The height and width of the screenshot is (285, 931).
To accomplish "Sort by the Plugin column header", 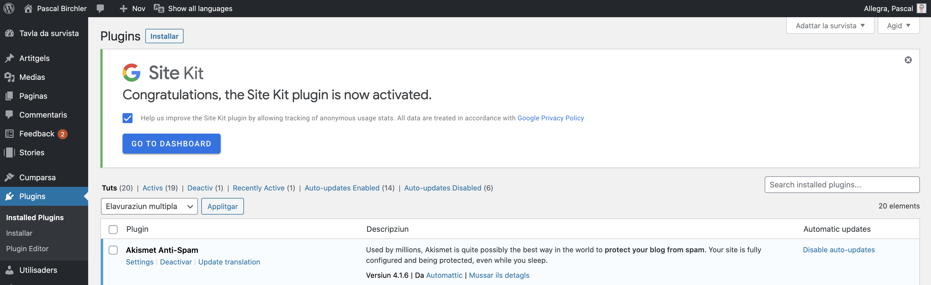I will [x=137, y=229].
